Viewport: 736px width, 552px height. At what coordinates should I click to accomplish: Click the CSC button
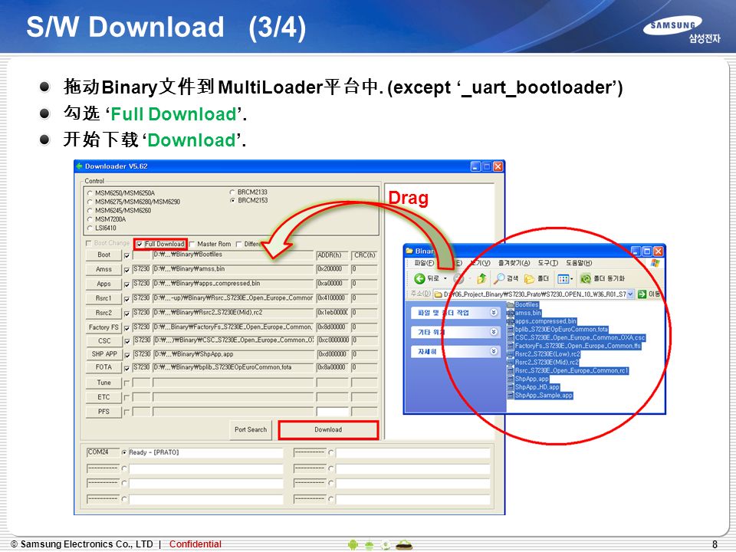tap(103, 340)
